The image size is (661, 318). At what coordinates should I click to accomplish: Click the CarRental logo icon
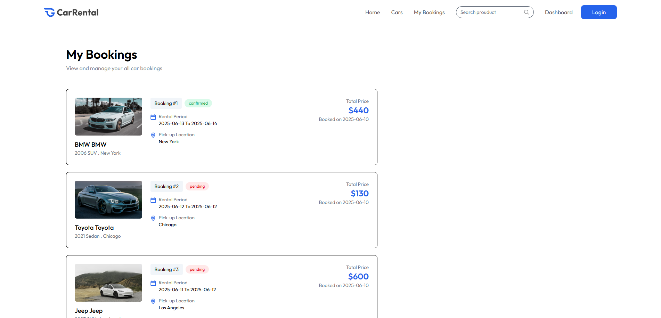[49, 12]
